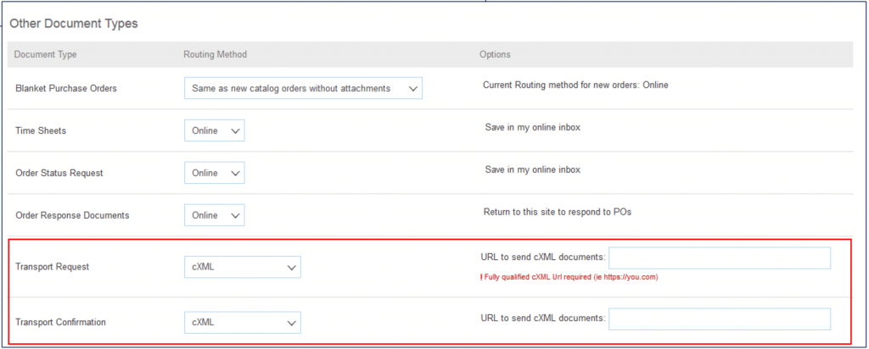Click Transport Request 'URL to send cXML documents' label
The width and height of the screenshot is (869, 349).
pos(542,258)
